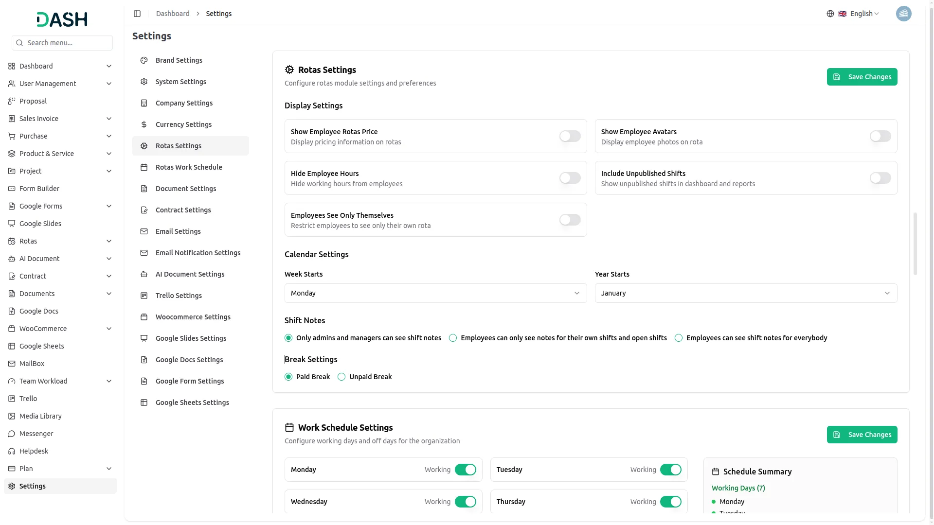934x525 pixels.
Task: Save changes for Rotas Settings
Action: tap(862, 77)
